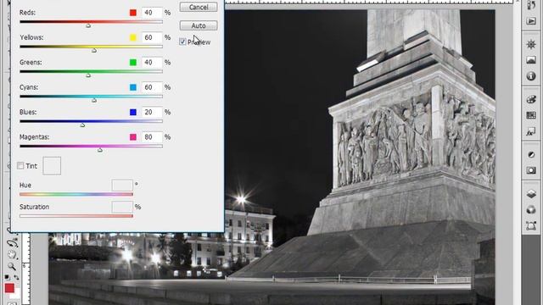Click the Yellows slider handle
This screenshot has height=305, width=543.
pyautogui.click(x=94, y=51)
